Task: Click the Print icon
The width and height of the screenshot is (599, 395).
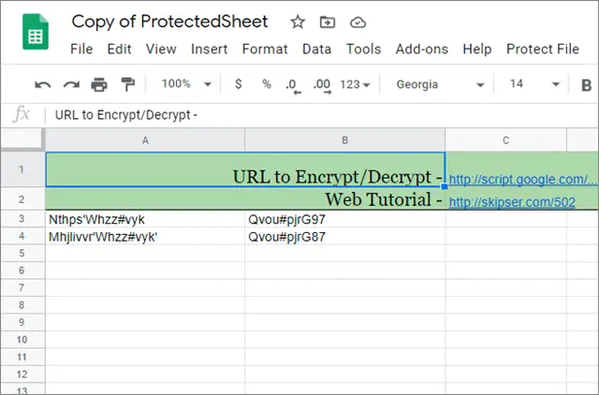Action: (x=99, y=84)
